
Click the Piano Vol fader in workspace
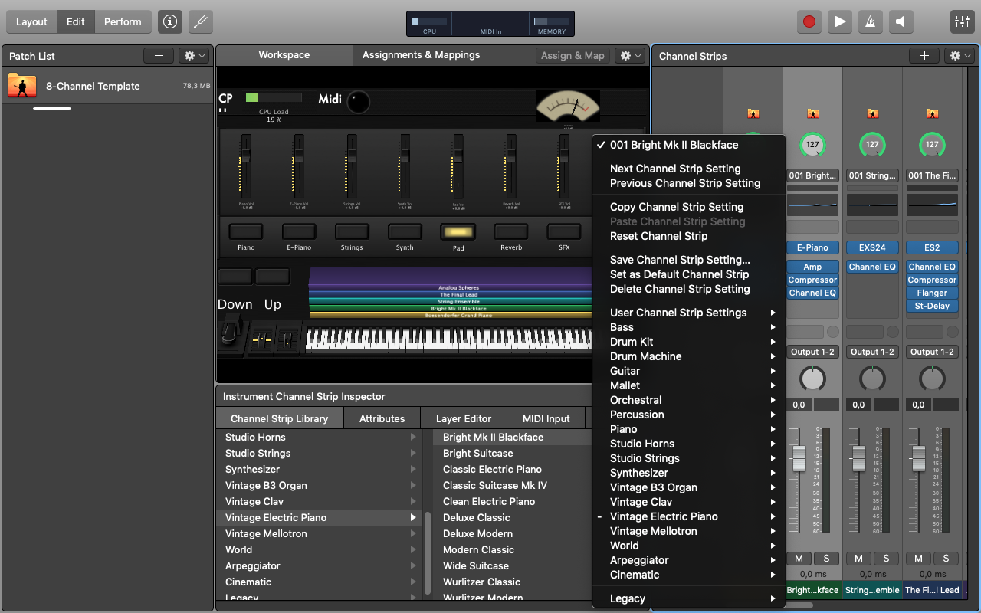(246, 156)
